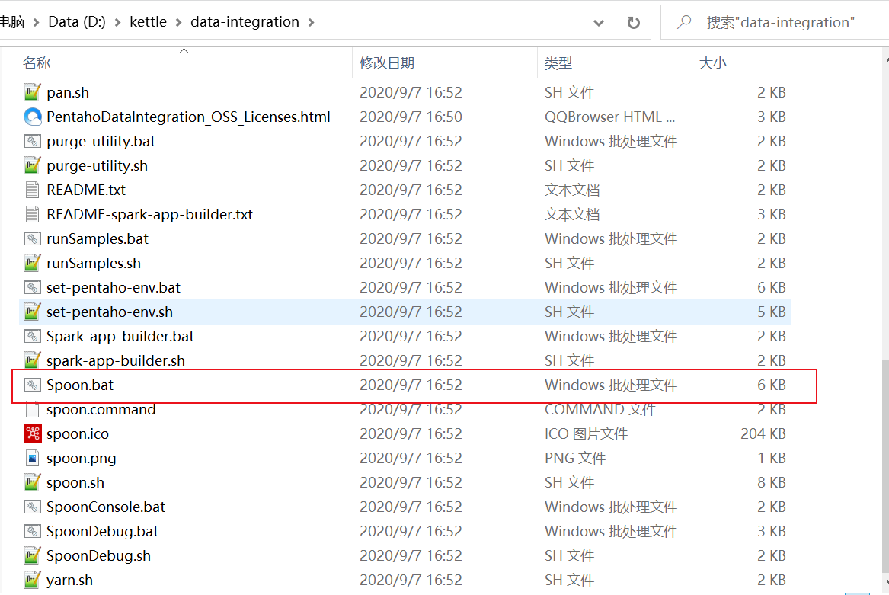Click the README.txt document icon
This screenshot has width=889, height=595.
32,190
